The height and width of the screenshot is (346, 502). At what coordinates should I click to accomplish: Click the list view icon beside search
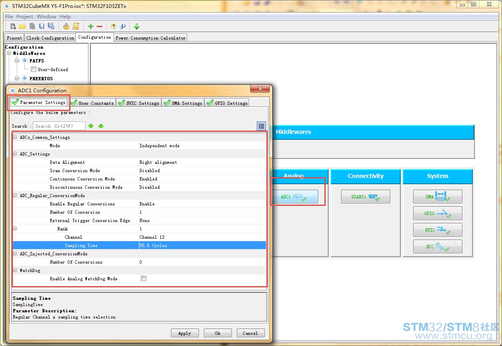[x=261, y=126]
